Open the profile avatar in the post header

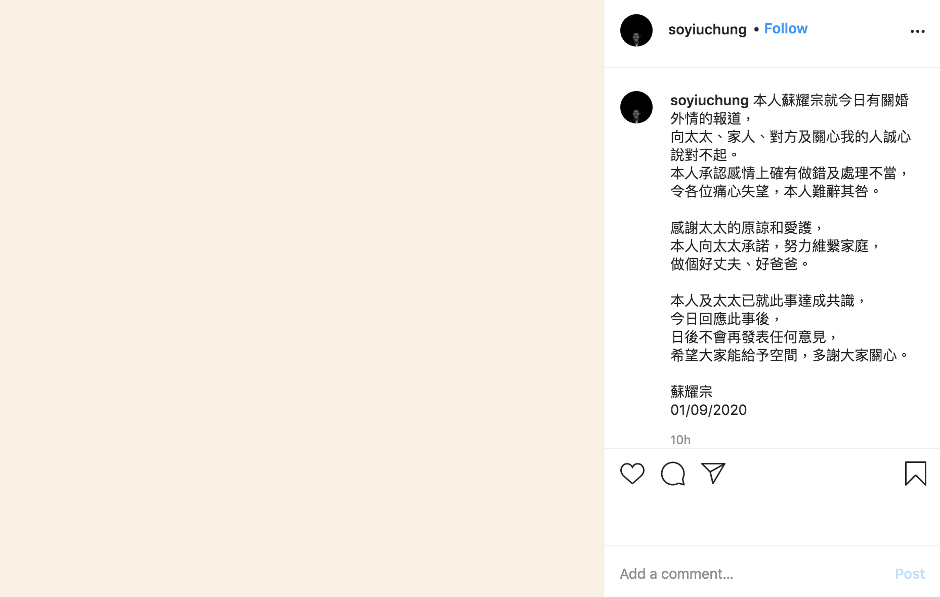click(x=636, y=30)
